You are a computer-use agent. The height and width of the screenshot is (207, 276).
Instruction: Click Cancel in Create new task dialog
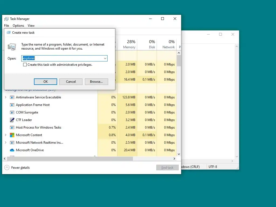71,82
